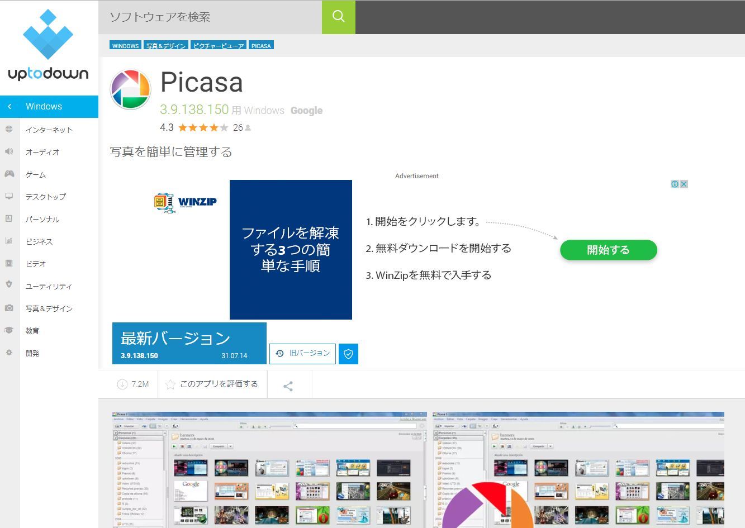
Task: Click the blue WinZip ad banner
Action: 291,250
